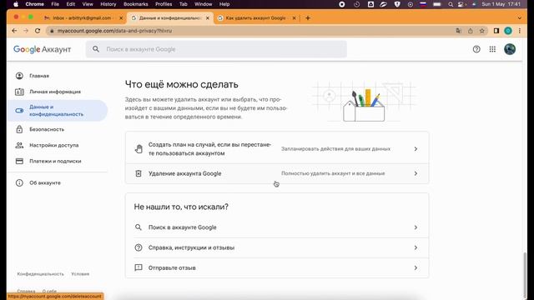Screen dimensions: 534x300
Task: Click the Удаление аккаунта Google link
Action: pyautogui.click(x=185, y=173)
